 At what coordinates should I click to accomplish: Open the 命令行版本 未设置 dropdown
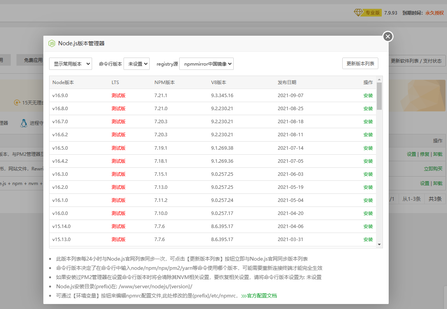(x=137, y=64)
